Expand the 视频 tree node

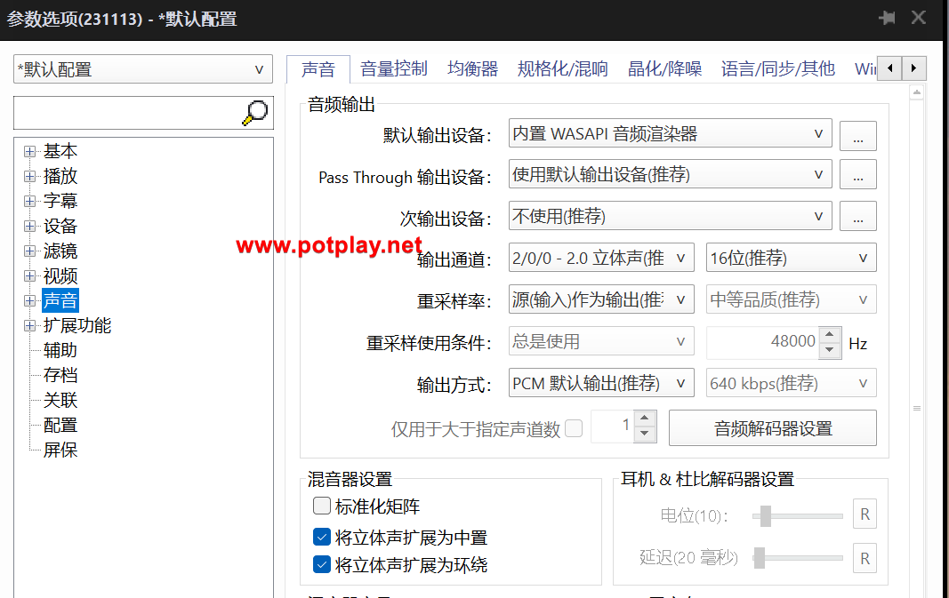[x=29, y=275]
